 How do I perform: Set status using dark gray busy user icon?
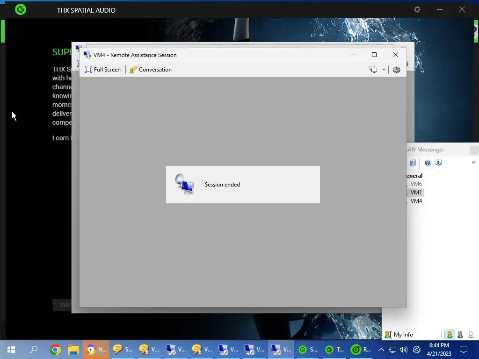pos(460,335)
